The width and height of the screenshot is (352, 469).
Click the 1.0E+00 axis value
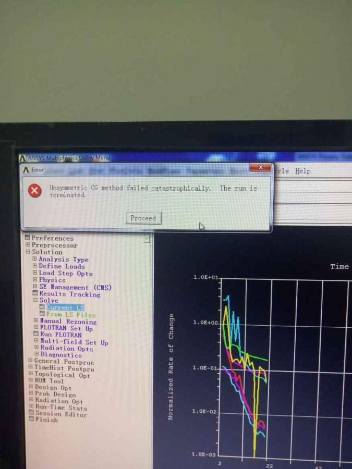pyautogui.click(x=205, y=323)
